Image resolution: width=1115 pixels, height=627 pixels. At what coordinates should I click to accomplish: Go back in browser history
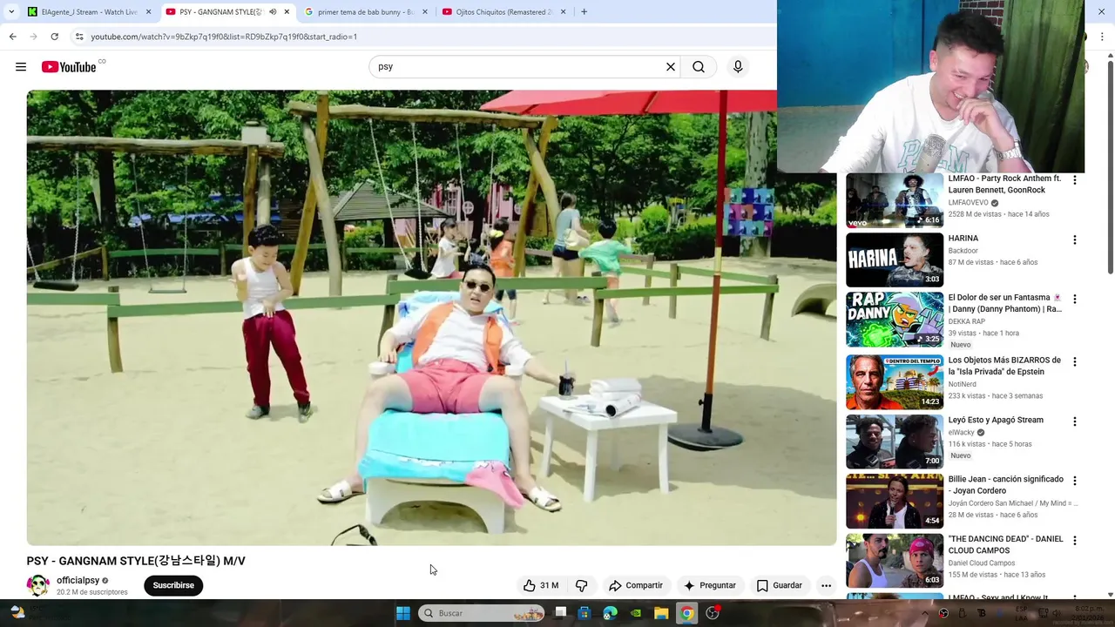(12, 37)
